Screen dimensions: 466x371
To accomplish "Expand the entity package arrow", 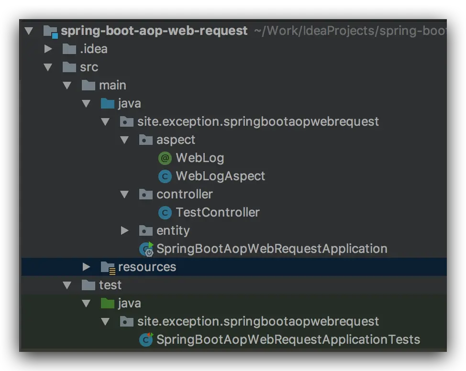I will point(124,230).
